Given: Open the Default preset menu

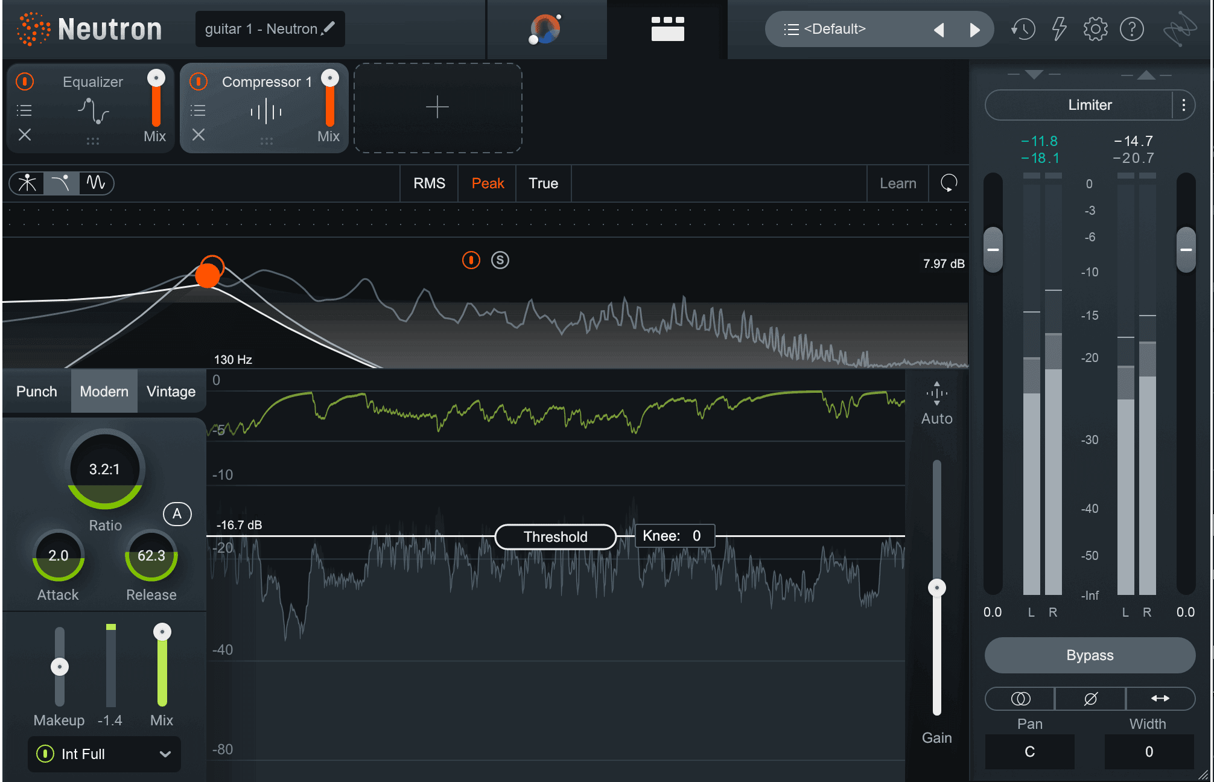Looking at the screenshot, I should pos(835,29).
